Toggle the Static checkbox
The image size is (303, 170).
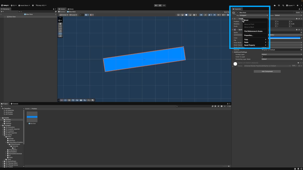point(294,13)
